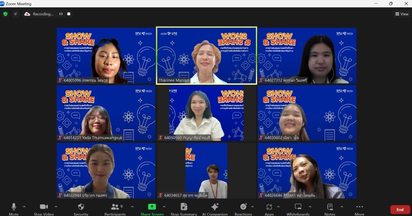The width and height of the screenshot is (412, 216).
Task: Click the label 64014231 Yada Thumsawangsuk
Action: (93, 137)
